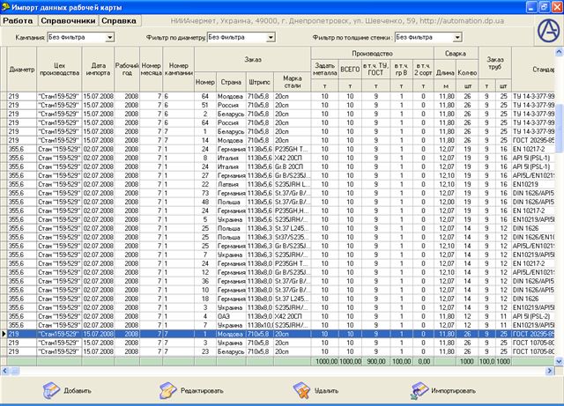Click the EN10219 standard cell
The height and width of the screenshot is (406, 564).
click(533, 184)
